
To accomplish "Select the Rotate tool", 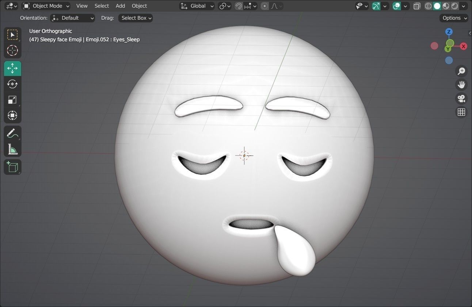I will pos(12,84).
